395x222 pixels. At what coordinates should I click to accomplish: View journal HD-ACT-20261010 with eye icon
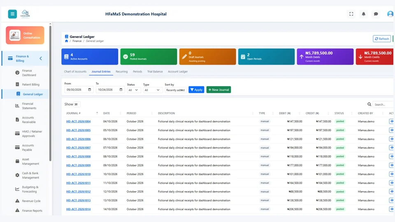391,174
